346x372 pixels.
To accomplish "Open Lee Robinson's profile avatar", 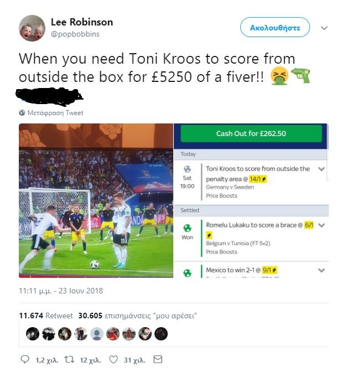I will [x=32, y=28].
